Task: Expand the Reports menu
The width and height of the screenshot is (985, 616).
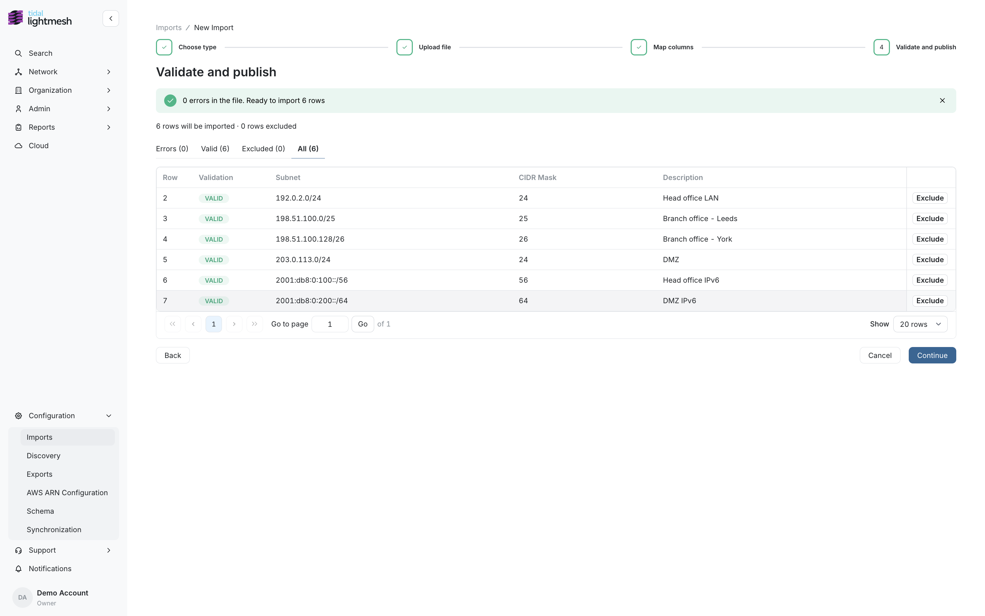Action: (63, 127)
